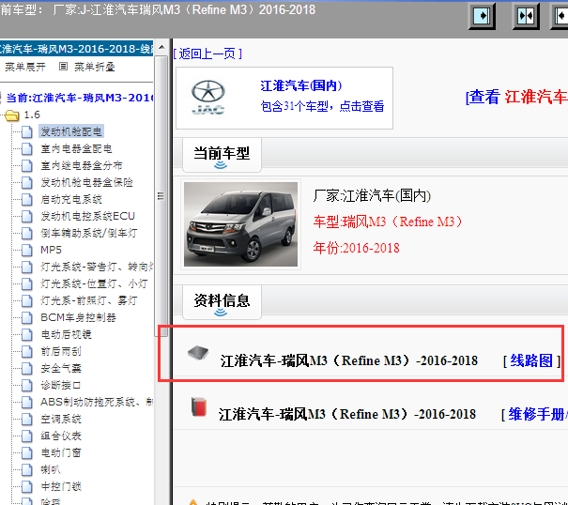Open the 电动后视镜 tree item
The width and height of the screenshot is (568, 505).
66,334
